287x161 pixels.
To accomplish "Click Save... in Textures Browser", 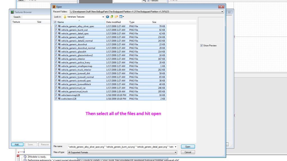I will [x=31, y=145].
